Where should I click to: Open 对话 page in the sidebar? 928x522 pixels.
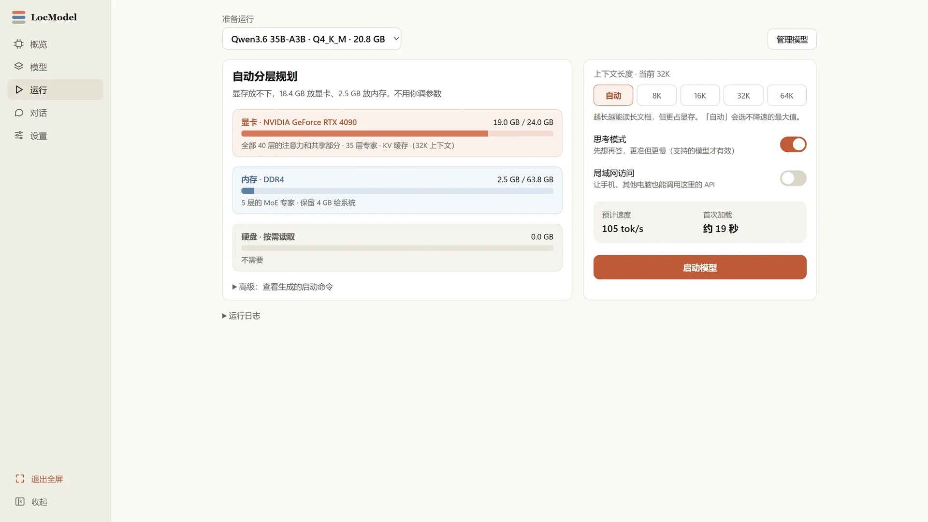56,113
